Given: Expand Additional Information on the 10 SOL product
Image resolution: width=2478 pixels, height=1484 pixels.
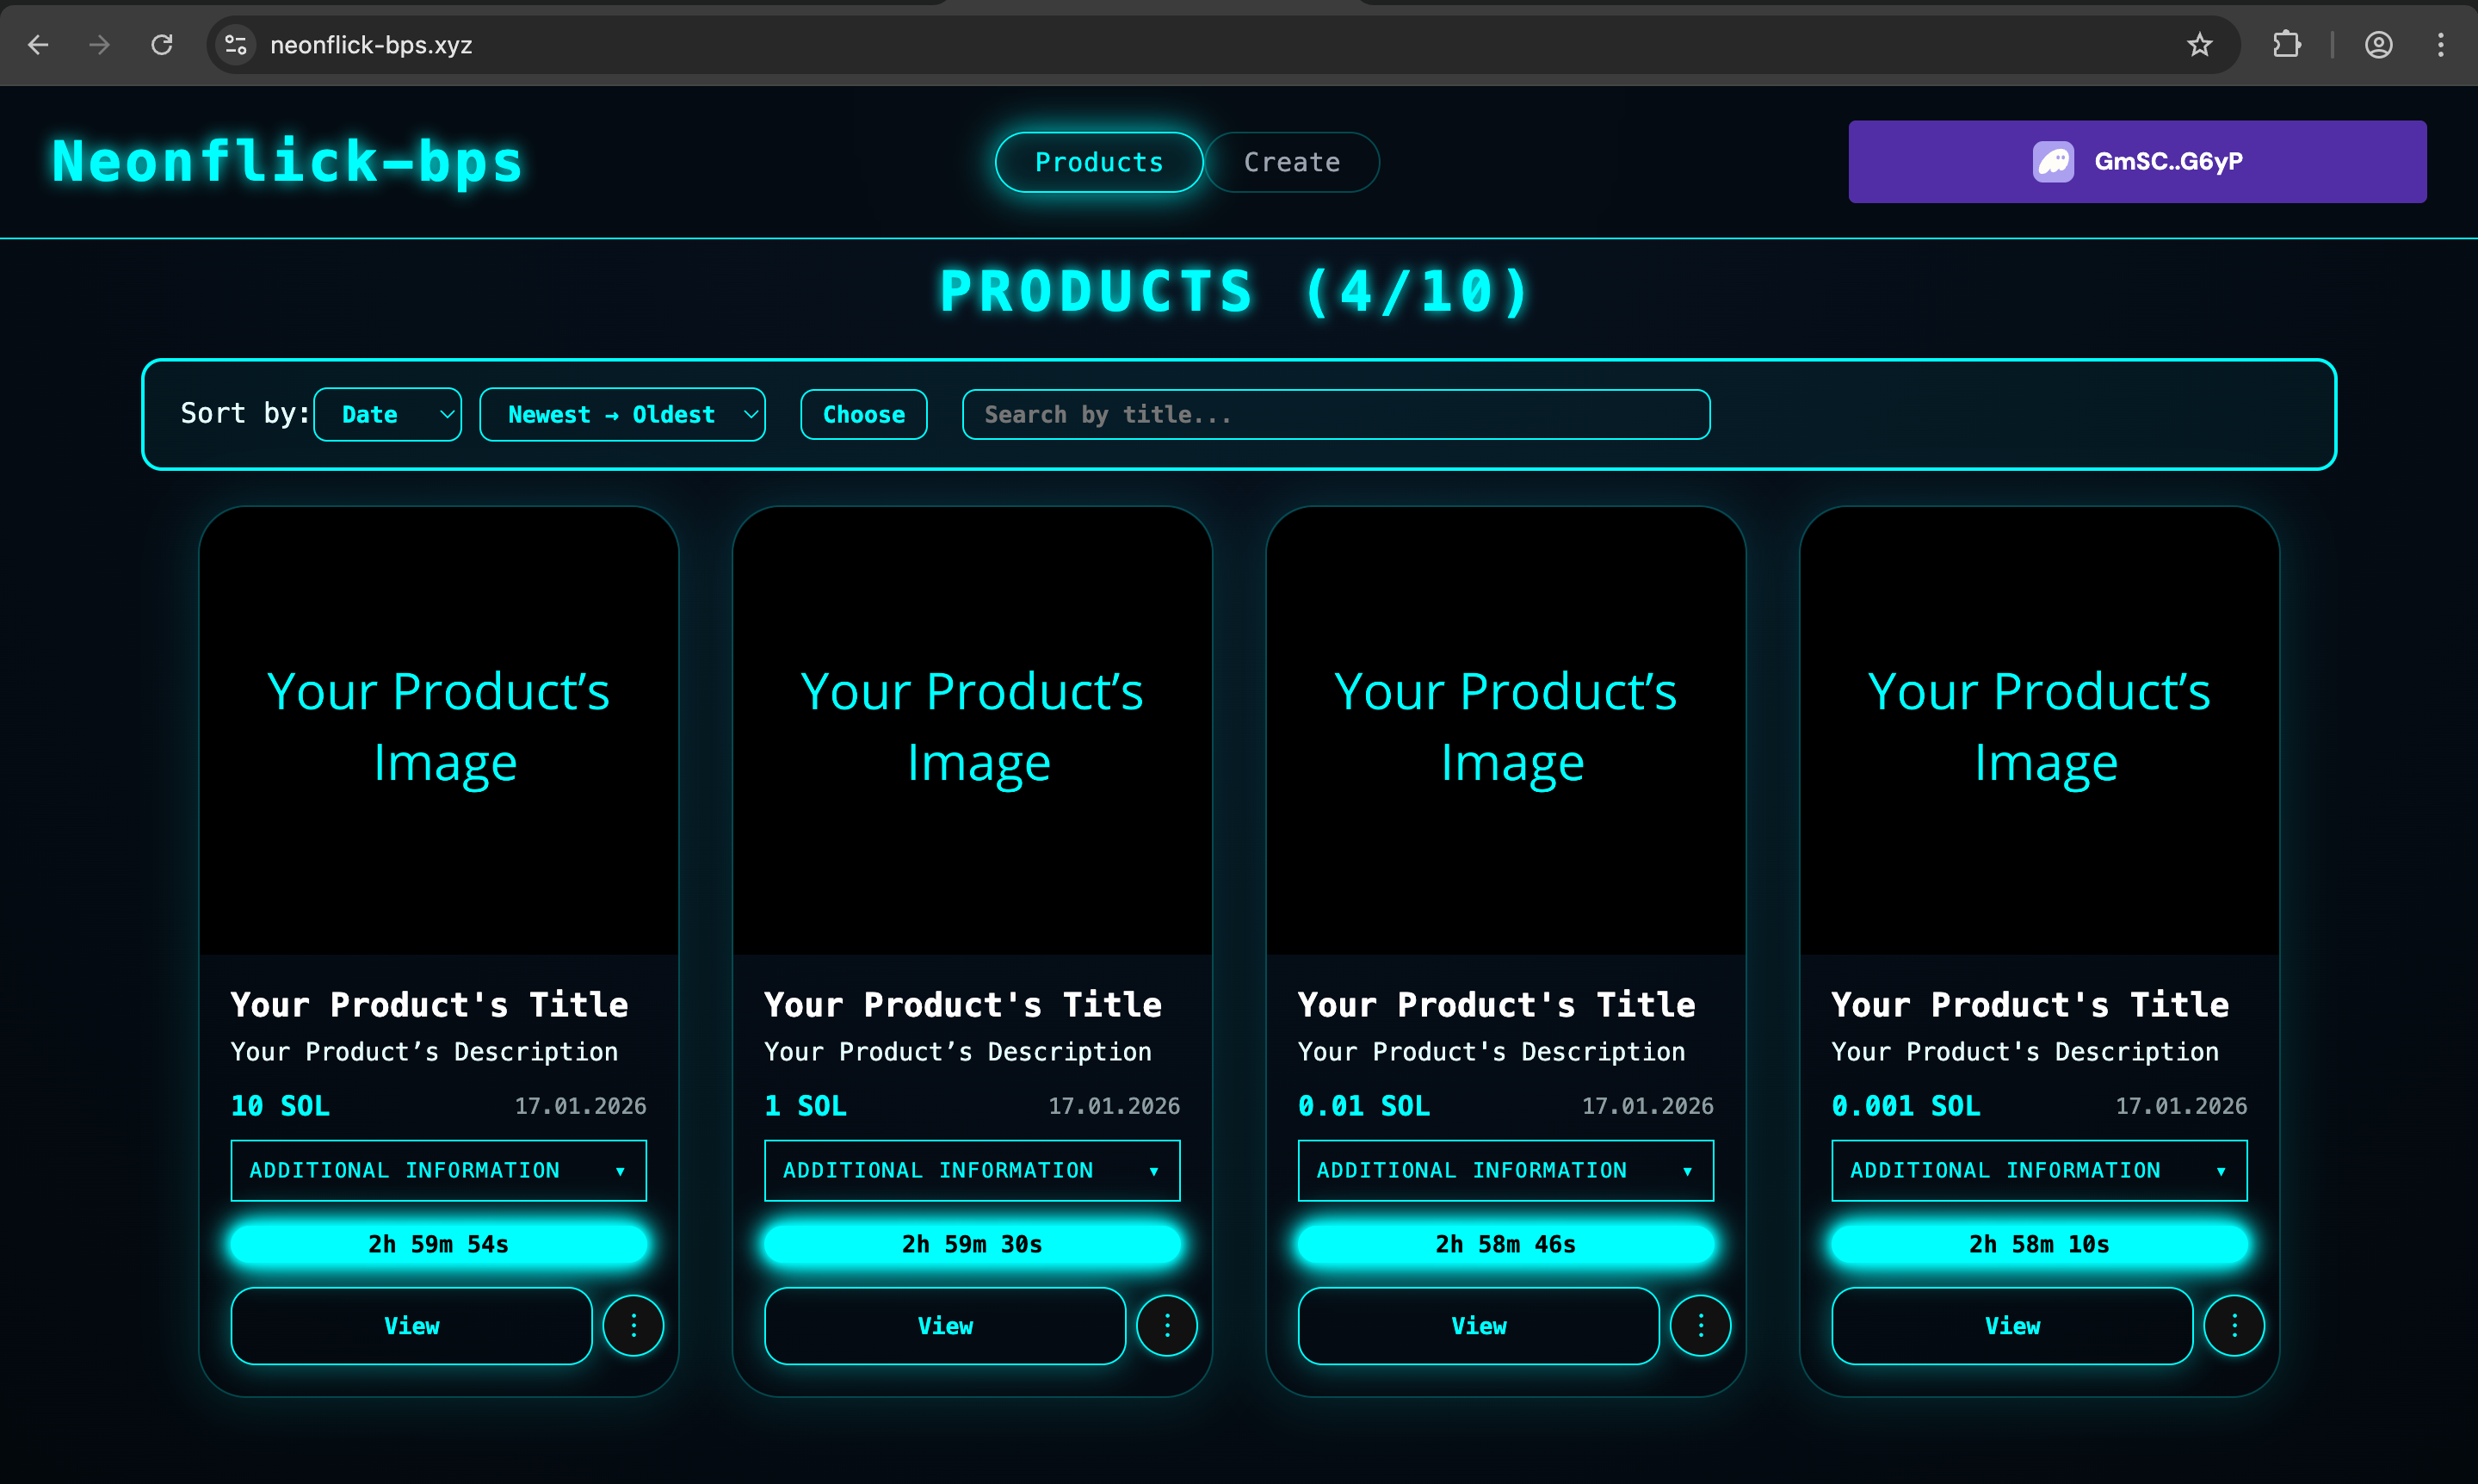Looking at the screenshot, I should [x=438, y=1170].
